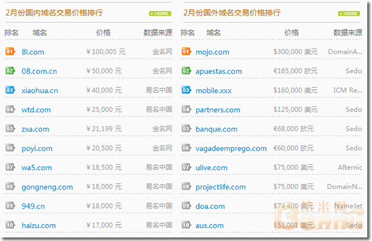Follow the 949.cn domain link
The image size is (372, 241).
pos(33,206)
